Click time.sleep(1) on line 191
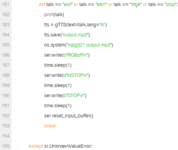Viewport: 178px width, 150px height. tap(58, 106)
